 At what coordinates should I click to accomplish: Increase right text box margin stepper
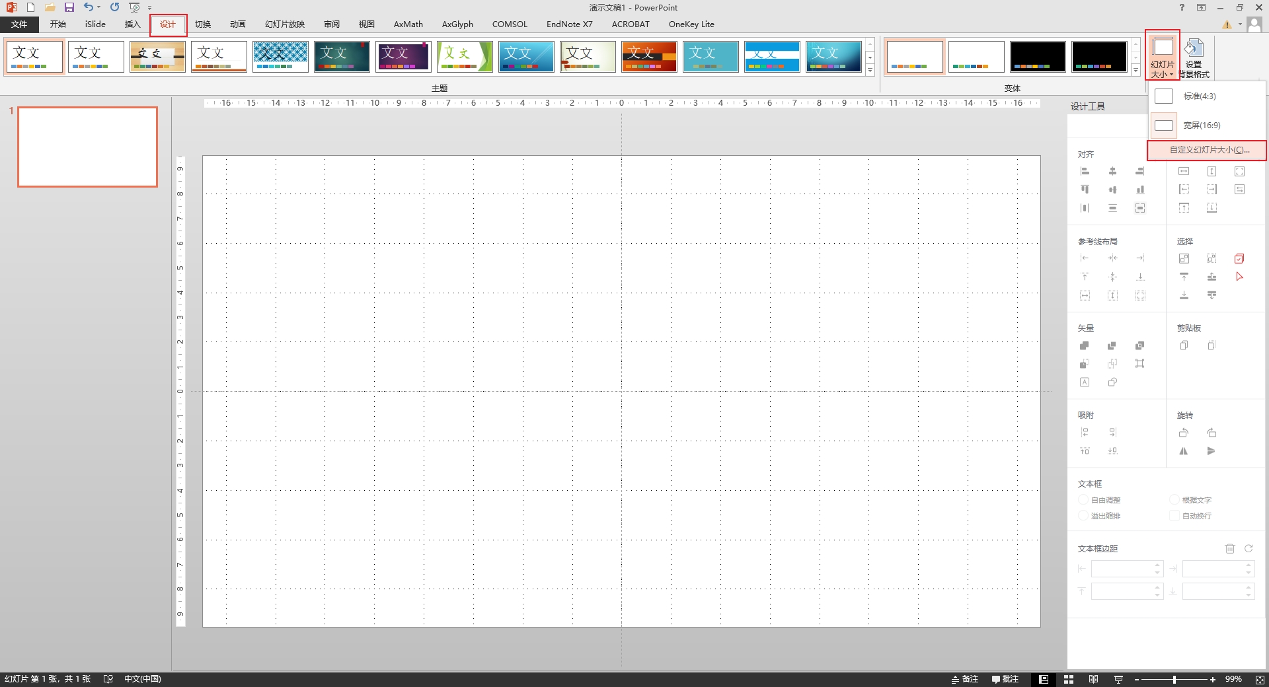point(1249,565)
